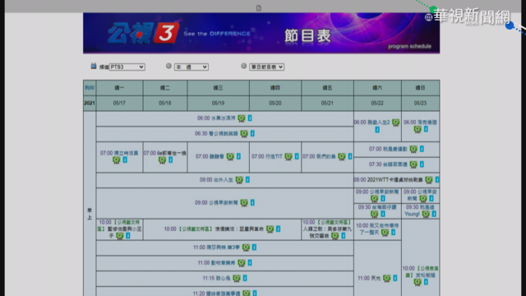Click the 05/22 date header
Viewport: 526px width, 296px height.
(x=377, y=103)
